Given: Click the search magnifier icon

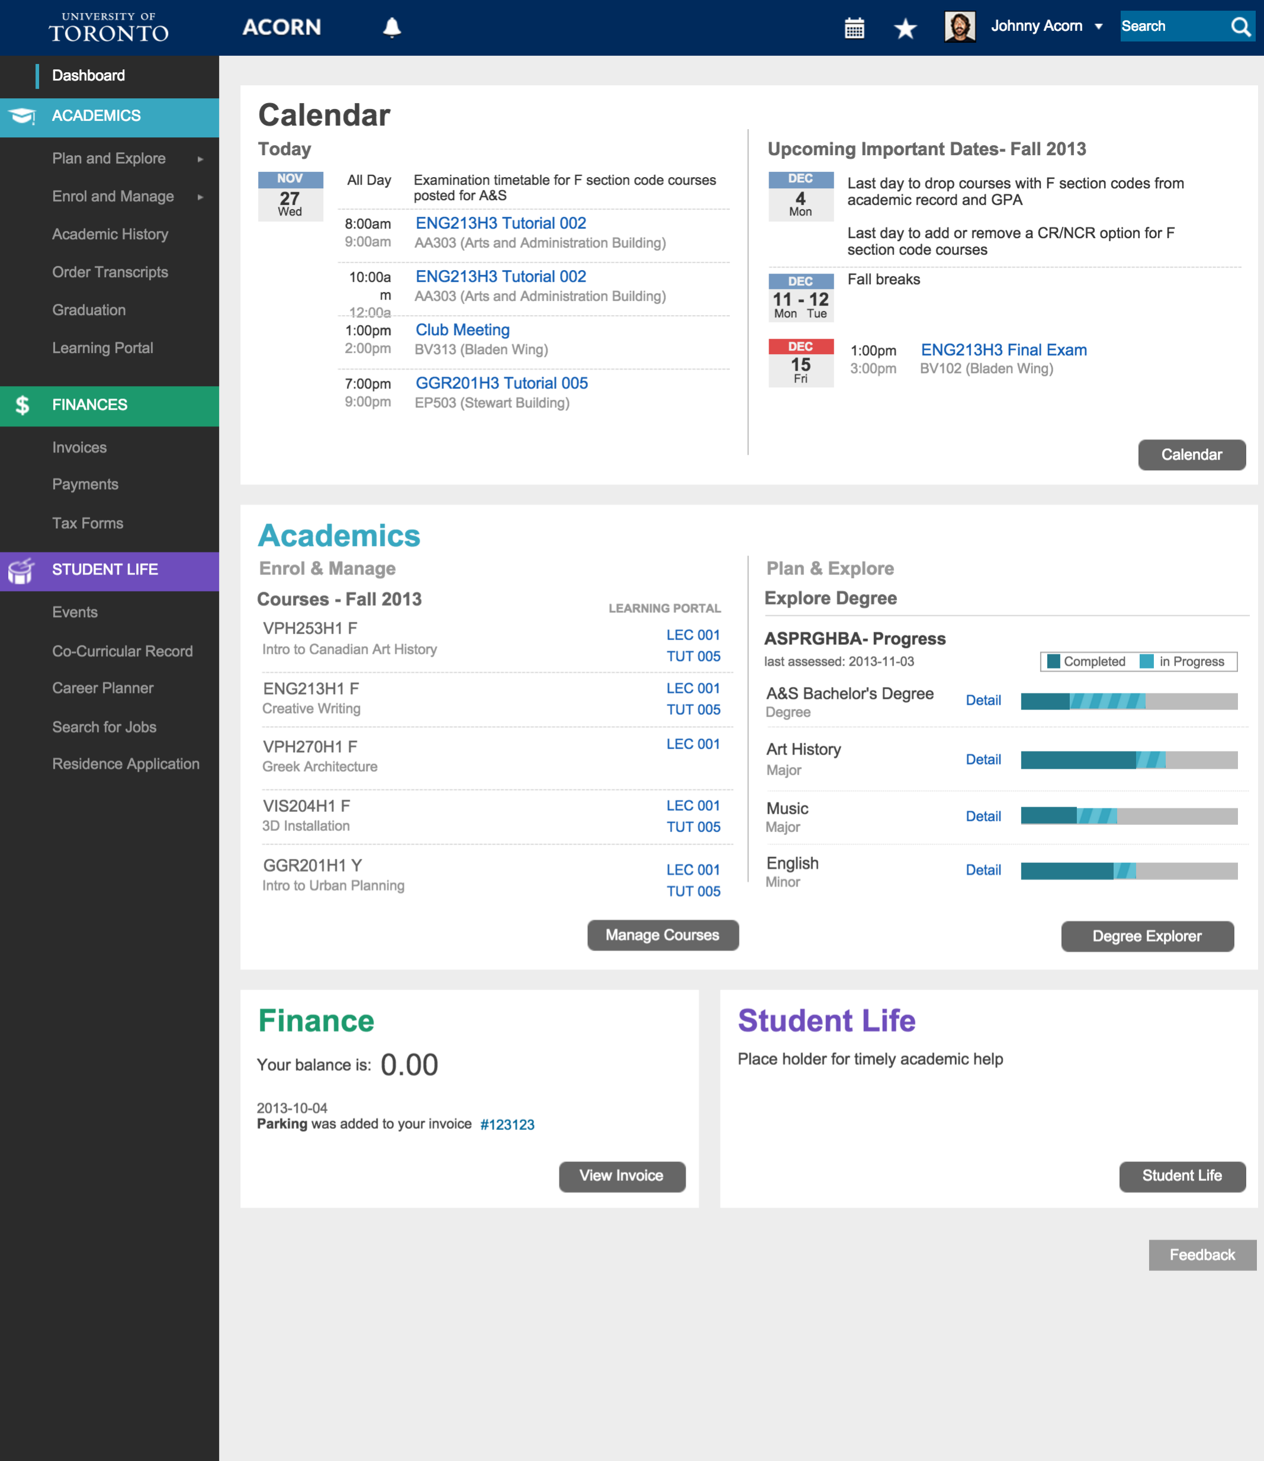Looking at the screenshot, I should (x=1240, y=27).
